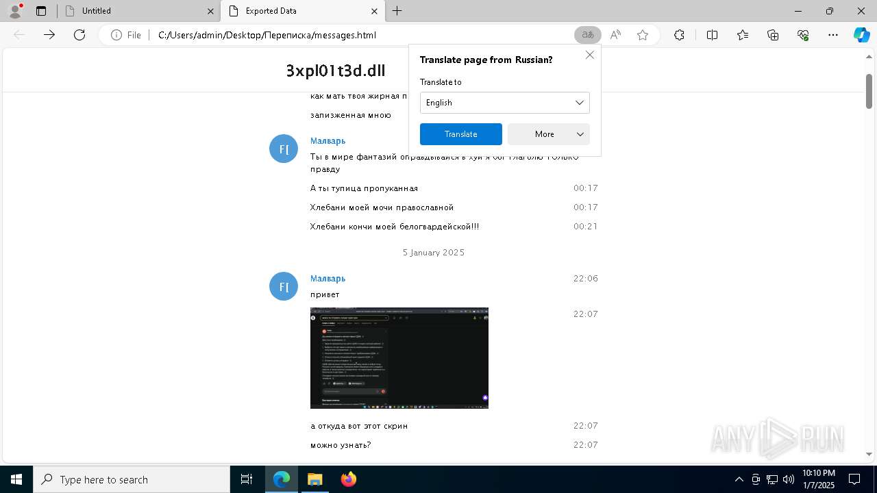This screenshot has width=877, height=493.
Task: Click the Edge profile avatar icon
Action: point(15,11)
